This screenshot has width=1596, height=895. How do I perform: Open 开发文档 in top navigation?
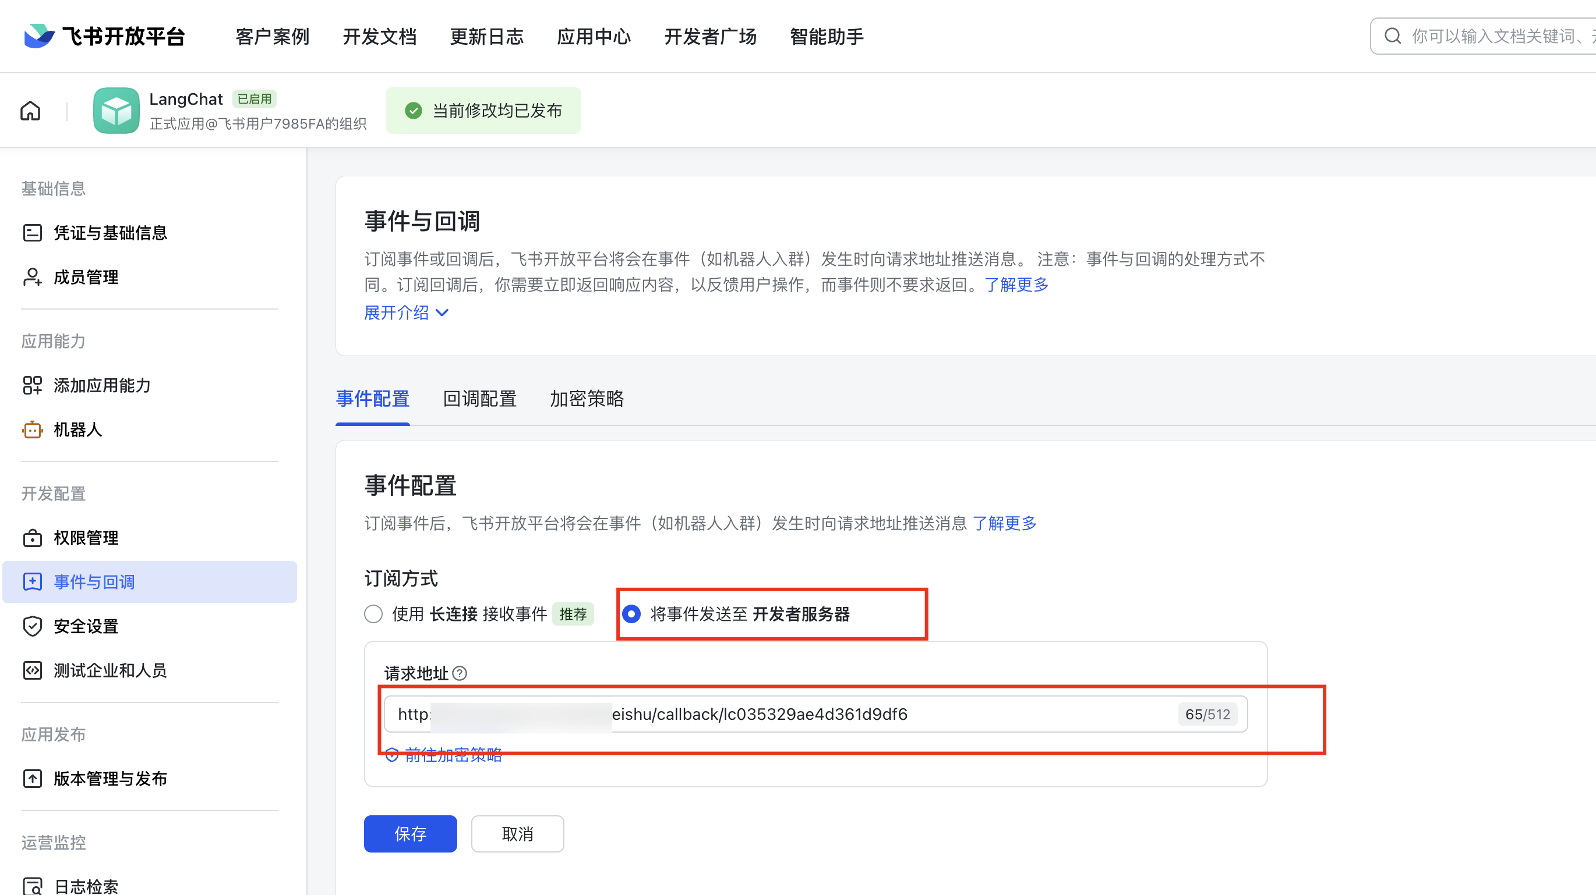(380, 37)
